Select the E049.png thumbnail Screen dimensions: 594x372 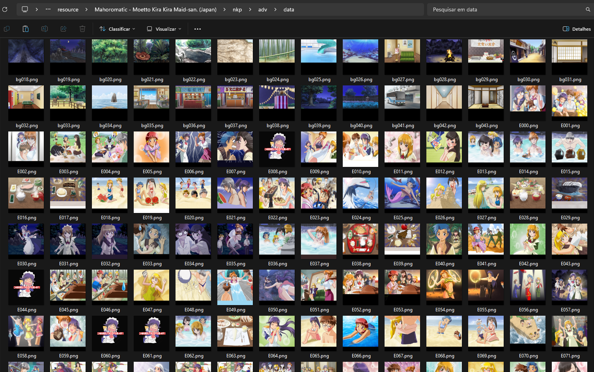point(235,287)
